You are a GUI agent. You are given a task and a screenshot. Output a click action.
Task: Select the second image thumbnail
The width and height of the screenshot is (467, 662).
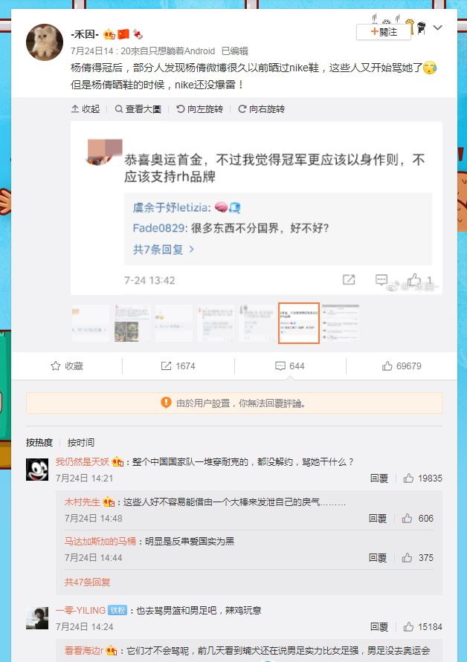pyautogui.click(x=132, y=323)
